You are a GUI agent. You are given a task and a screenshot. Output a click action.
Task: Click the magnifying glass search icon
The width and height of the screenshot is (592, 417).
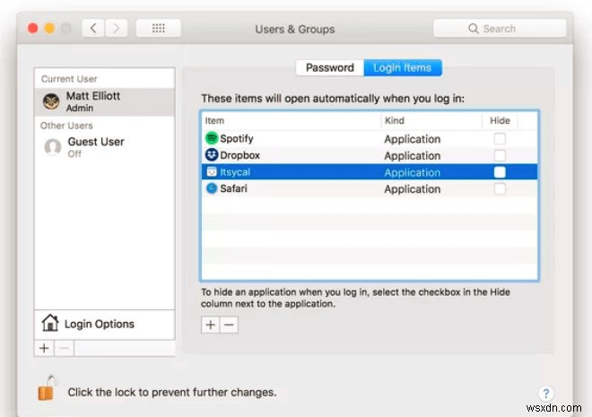[473, 29]
